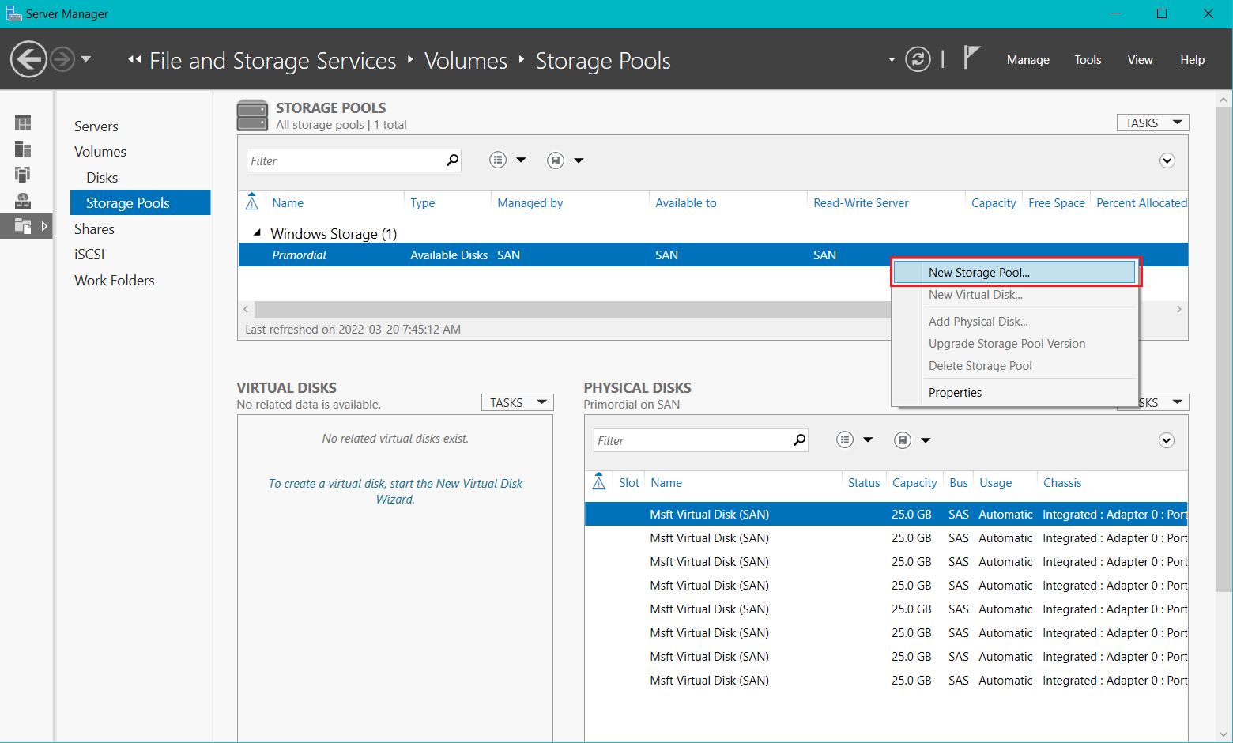Click Add Physical Disk... context entry
The image size is (1233, 743).
[978, 322]
